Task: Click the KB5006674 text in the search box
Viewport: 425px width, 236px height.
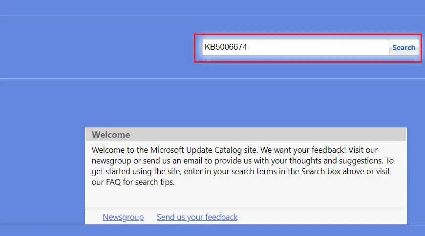Action: click(x=226, y=47)
